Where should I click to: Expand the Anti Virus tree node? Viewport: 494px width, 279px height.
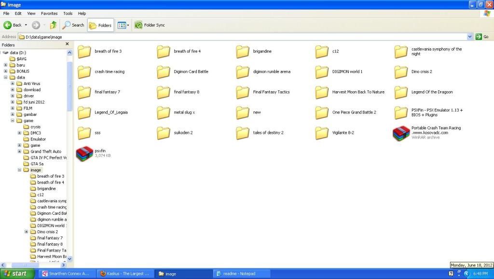click(x=12, y=84)
